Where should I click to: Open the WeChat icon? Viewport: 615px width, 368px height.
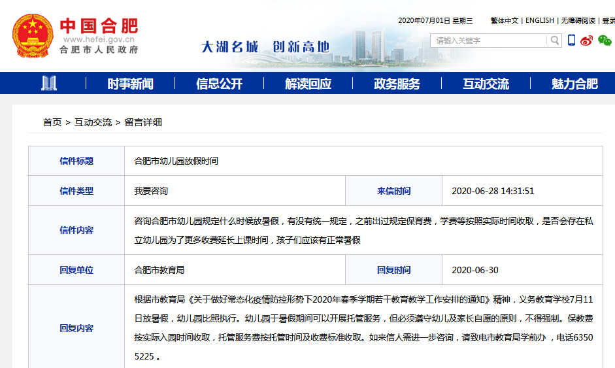(605, 41)
